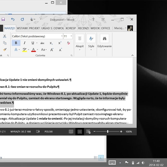Zoom out with minus button
The width and height of the screenshot is (167, 167).
(94, 132)
